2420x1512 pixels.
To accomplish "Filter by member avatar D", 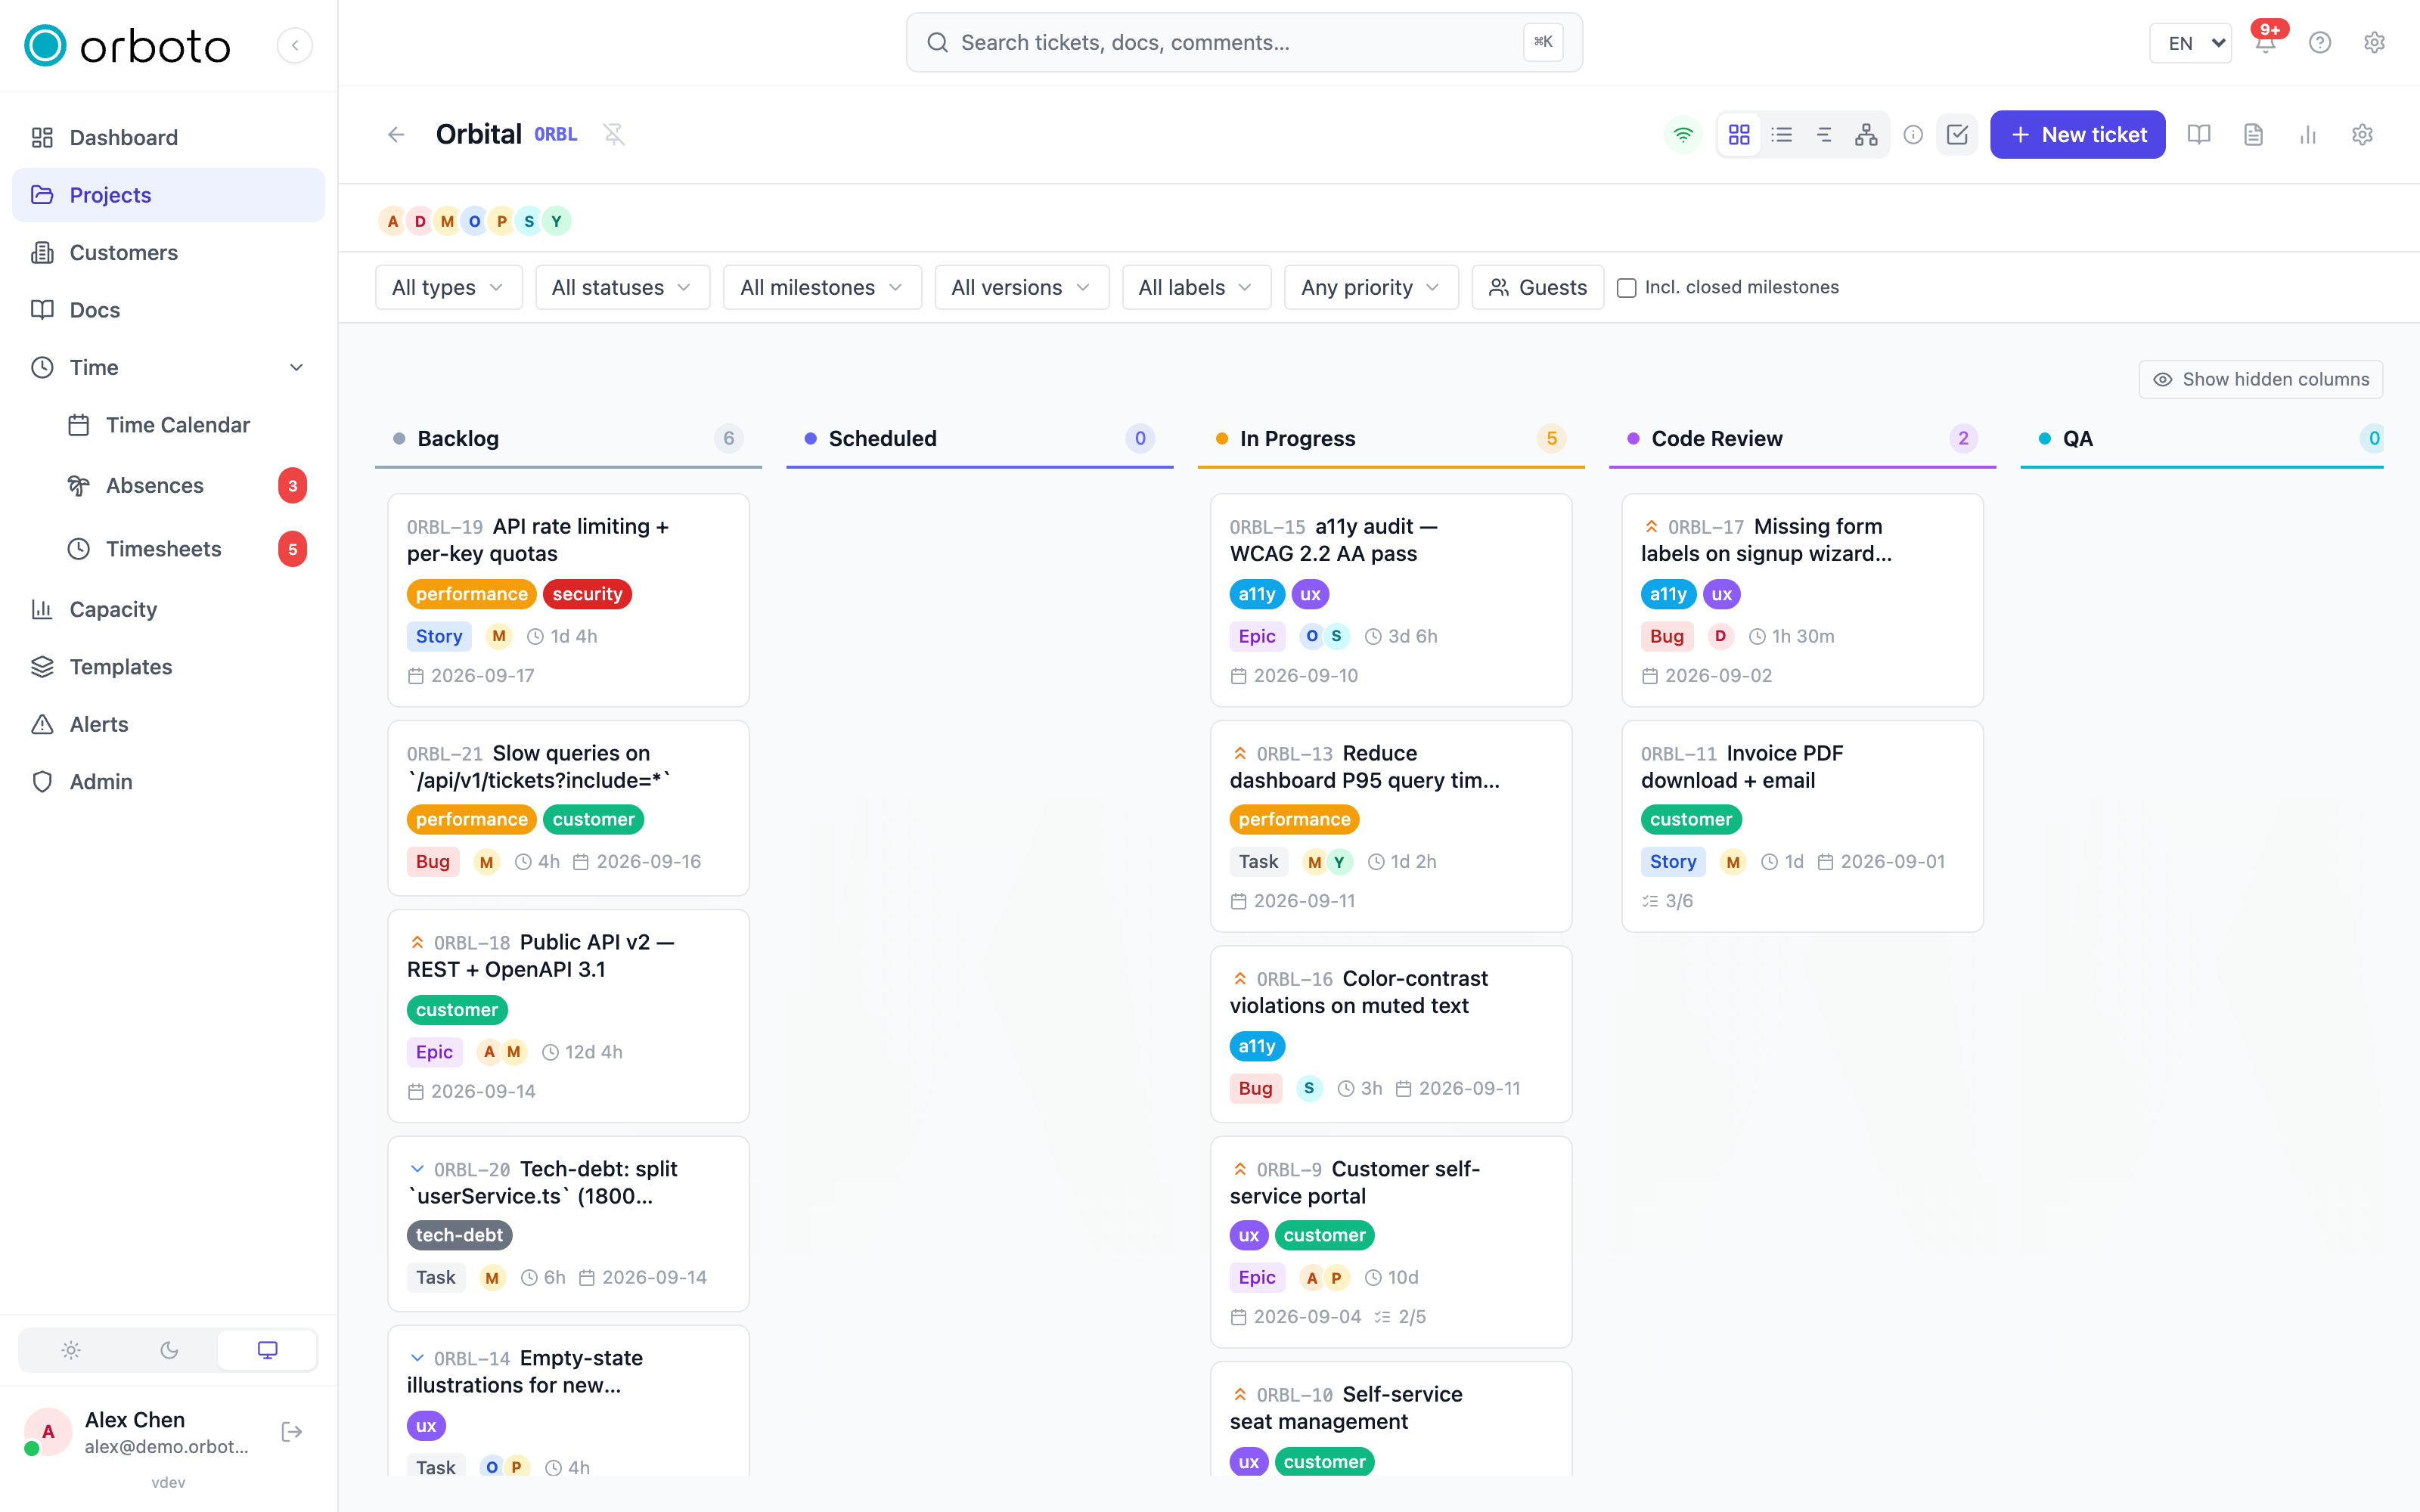I will (x=419, y=221).
